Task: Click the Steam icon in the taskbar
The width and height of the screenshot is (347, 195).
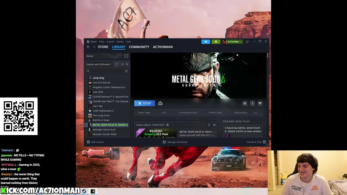Action: 84,191
